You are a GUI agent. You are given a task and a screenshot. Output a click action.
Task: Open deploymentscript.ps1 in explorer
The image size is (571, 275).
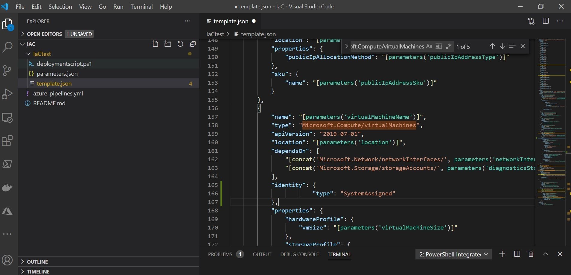tap(64, 64)
